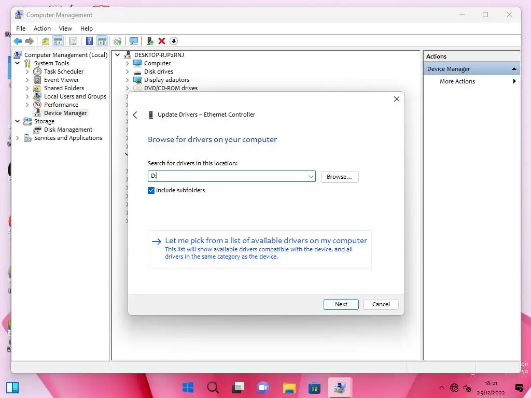Open More Actions in Actions pane
Viewport: 531px width, 398px height.
coord(457,81)
